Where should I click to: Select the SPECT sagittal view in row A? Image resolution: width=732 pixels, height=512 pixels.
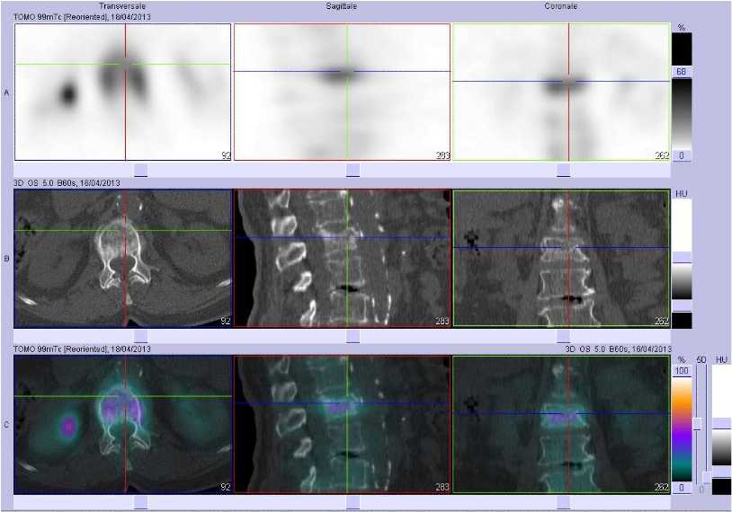342,93
